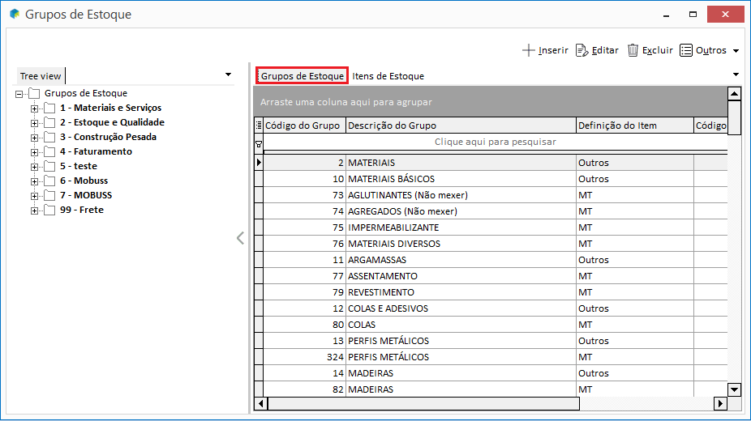This screenshot has width=751, height=421.
Task: Click the Outros list icon
Action: click(686, 50)
